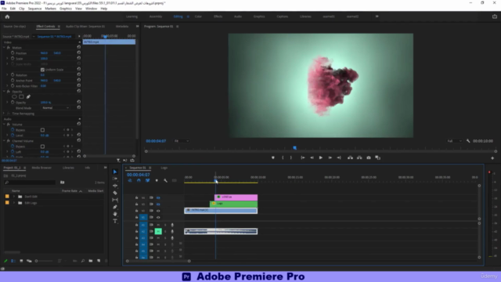Expand the Rotation property
Screen dimensions: 501x282
[7, 75]
